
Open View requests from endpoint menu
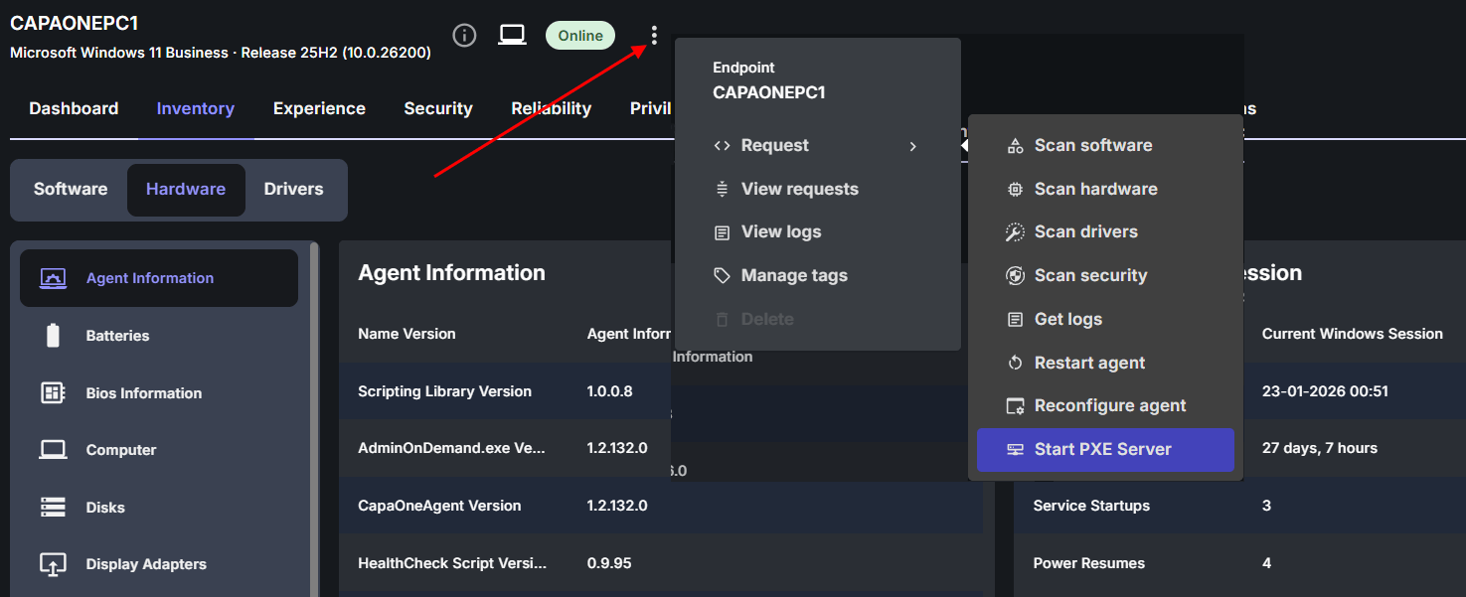817,189
